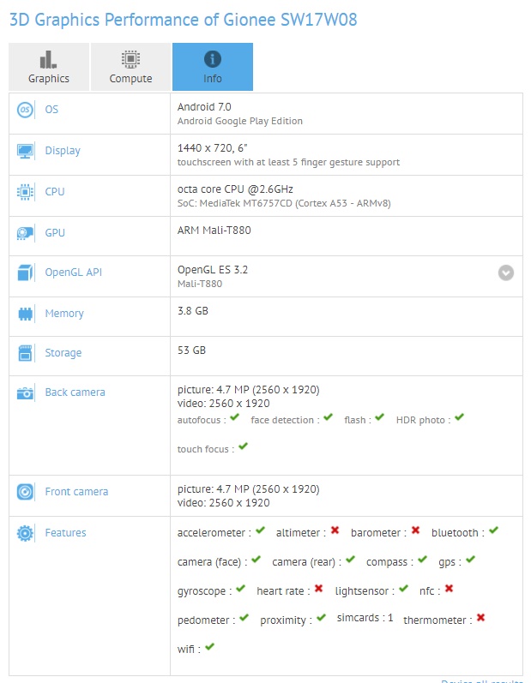The image size is (531, 683).
Task: Click the heart rate red cross
Action: (319, 589)
